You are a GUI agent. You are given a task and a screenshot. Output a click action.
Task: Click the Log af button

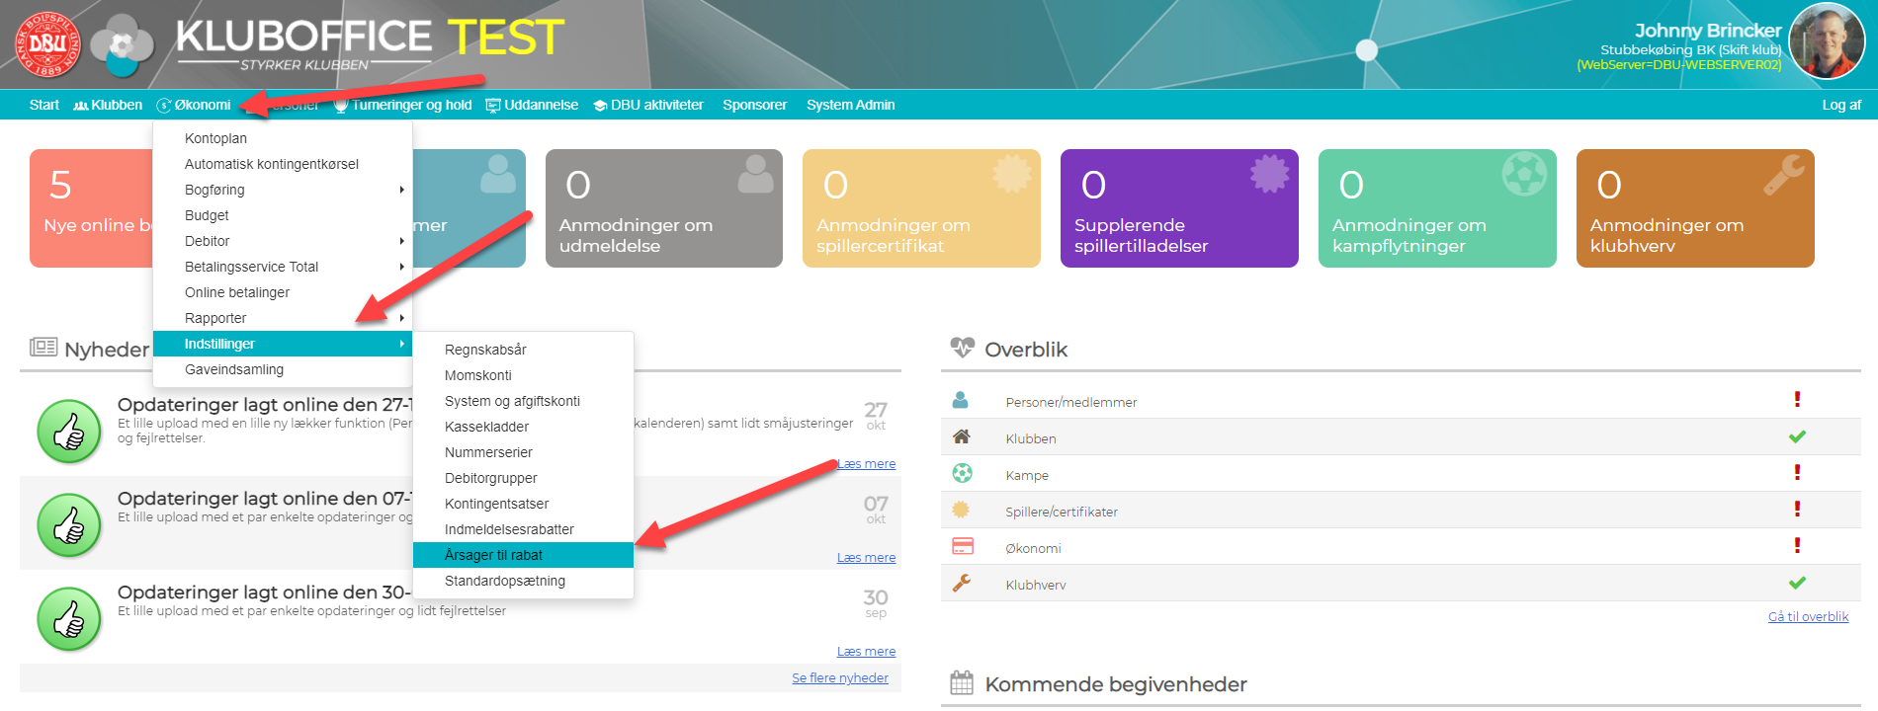[x=1840, y=105]
